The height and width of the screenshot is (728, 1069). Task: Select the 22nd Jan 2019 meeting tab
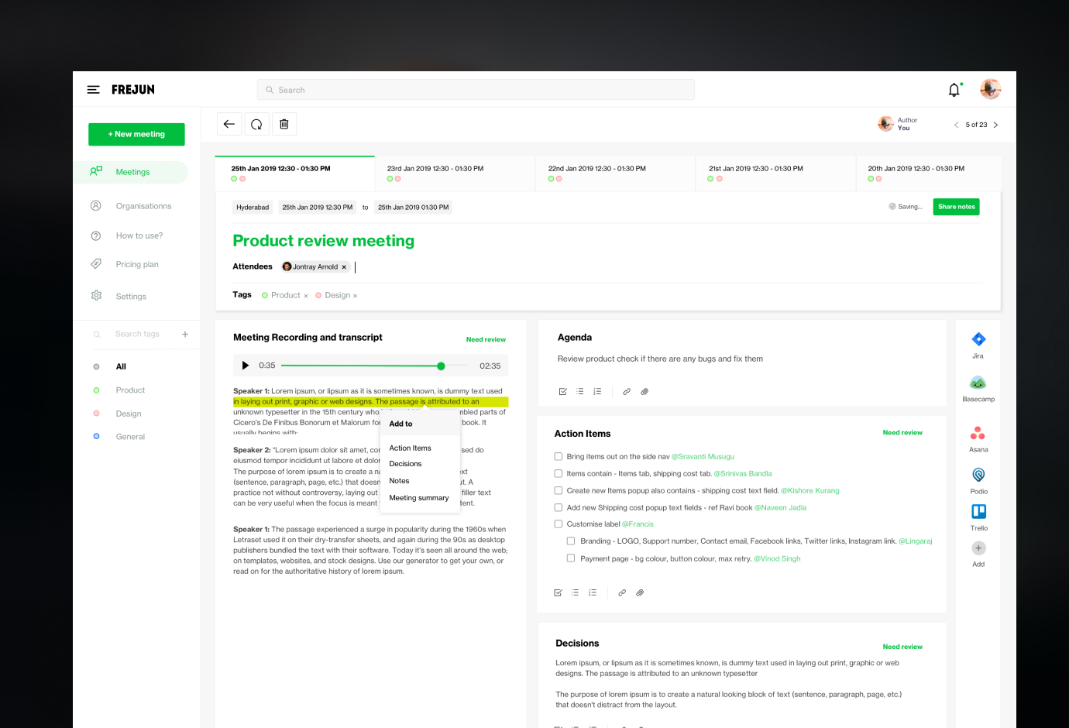[x=615, y=173]
